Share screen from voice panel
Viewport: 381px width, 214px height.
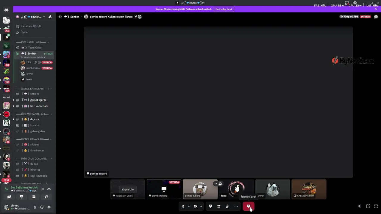[21, 197]
